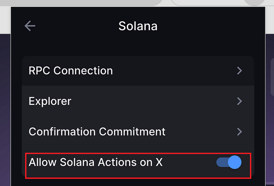Click the arrow icon in the Explorer row

tap(240, 101)
